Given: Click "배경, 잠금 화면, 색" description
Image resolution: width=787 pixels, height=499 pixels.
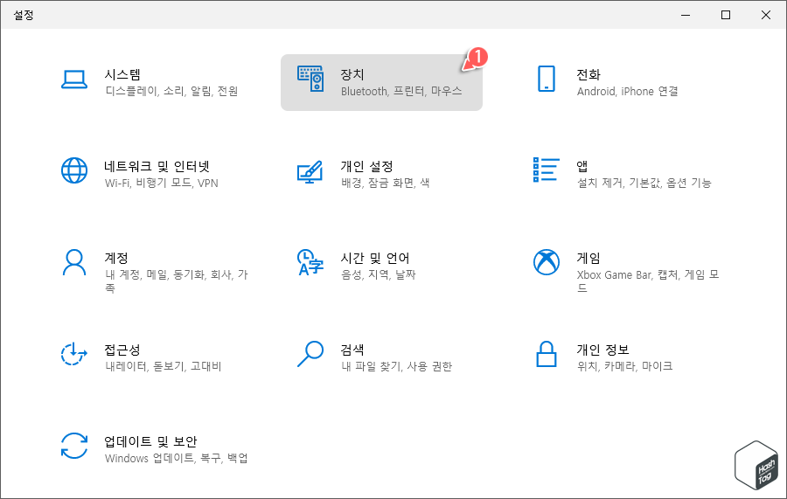Looking at the screenshot, I should [x=386, y=183].
